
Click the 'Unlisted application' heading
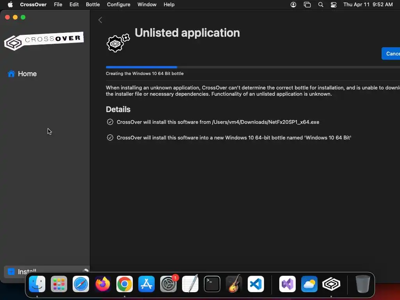187,33
